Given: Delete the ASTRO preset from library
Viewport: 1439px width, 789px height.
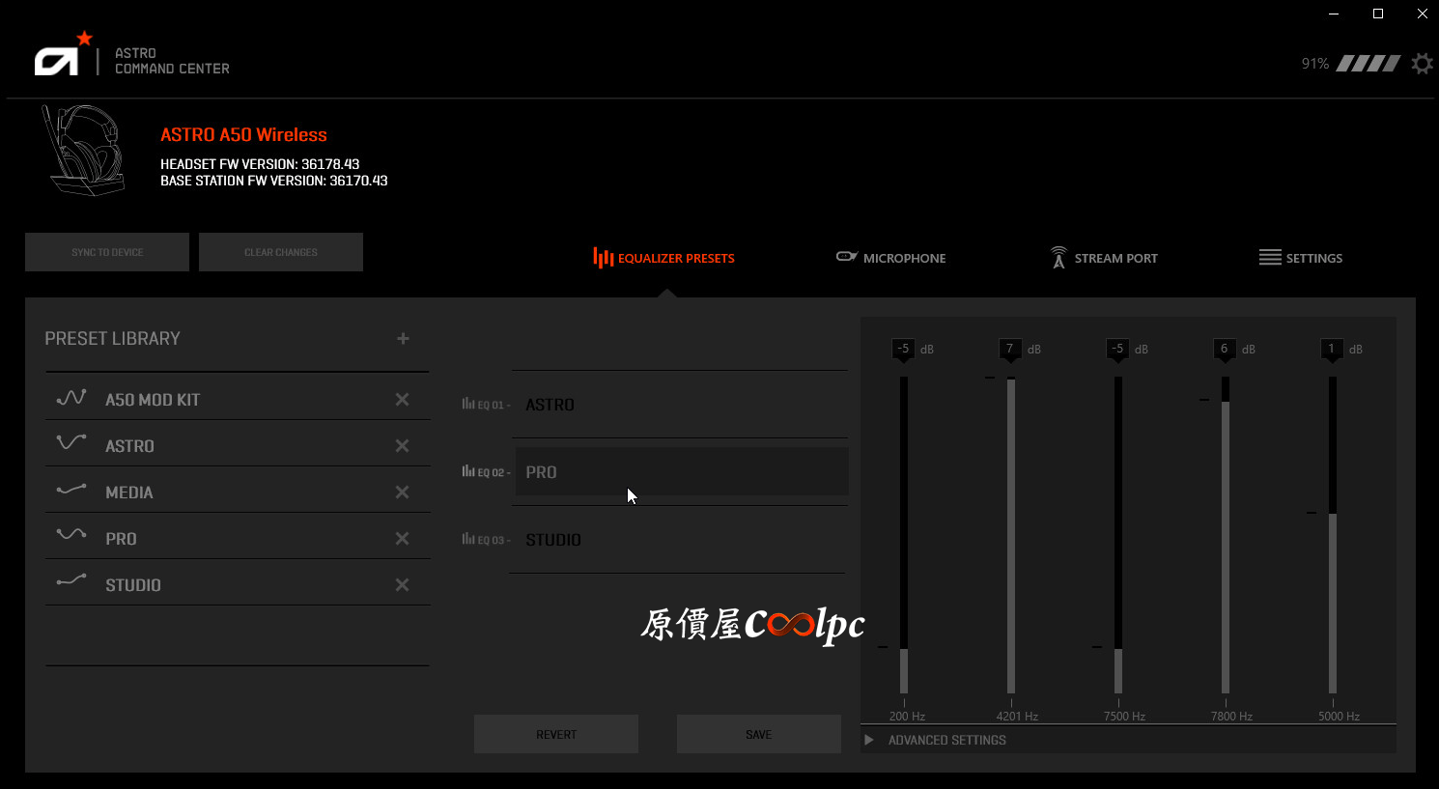Looking at the screenshot, I should click(x=403, y=445).
